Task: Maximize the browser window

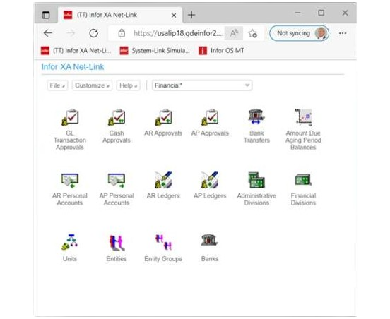Action: coord(321,13)
